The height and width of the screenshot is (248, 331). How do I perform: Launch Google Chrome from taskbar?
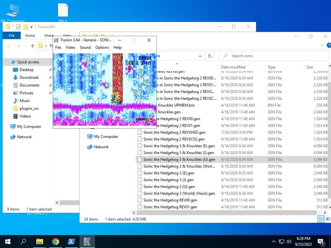(x=56, y=242)
